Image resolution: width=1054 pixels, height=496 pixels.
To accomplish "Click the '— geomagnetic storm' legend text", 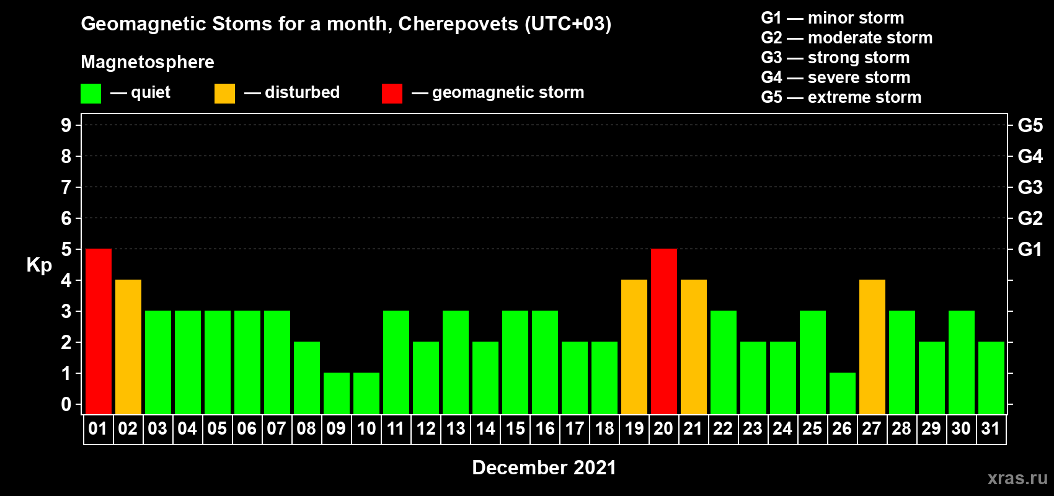I will (498, 93).
